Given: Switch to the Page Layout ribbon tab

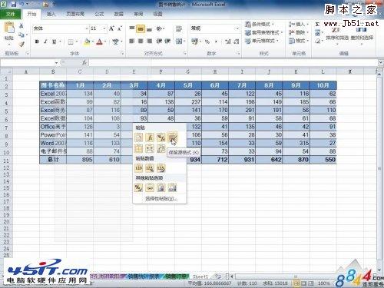Looking at the screenshot, I should [x=75, y=14].
